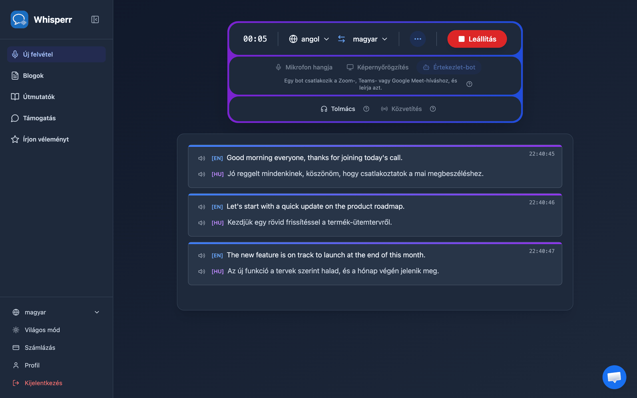The width and height of the screenshot is (637, 398).
Task: Play audio for 'Let's start with' line
Action: [202, 207]
